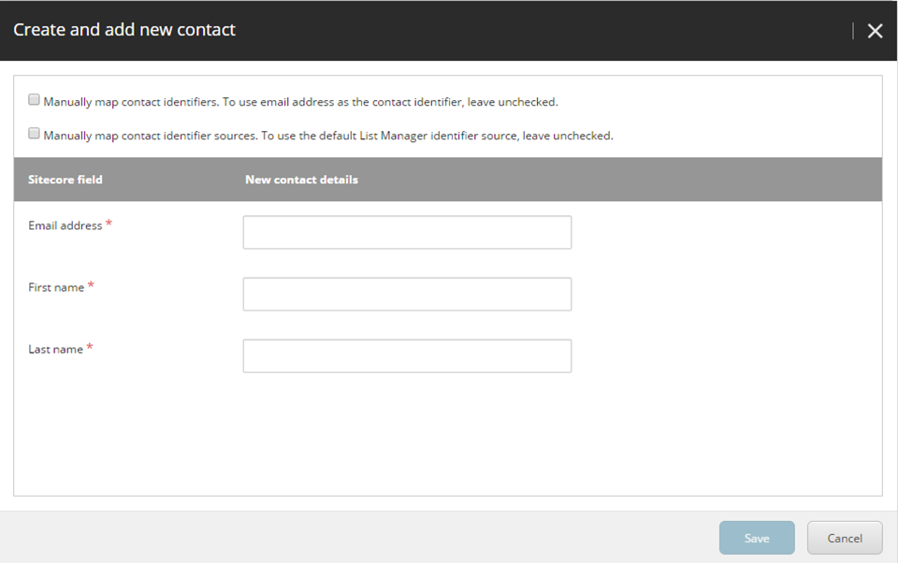
Task: Click the First name input field
Action: pyautogui.click(x=407, y=294)
